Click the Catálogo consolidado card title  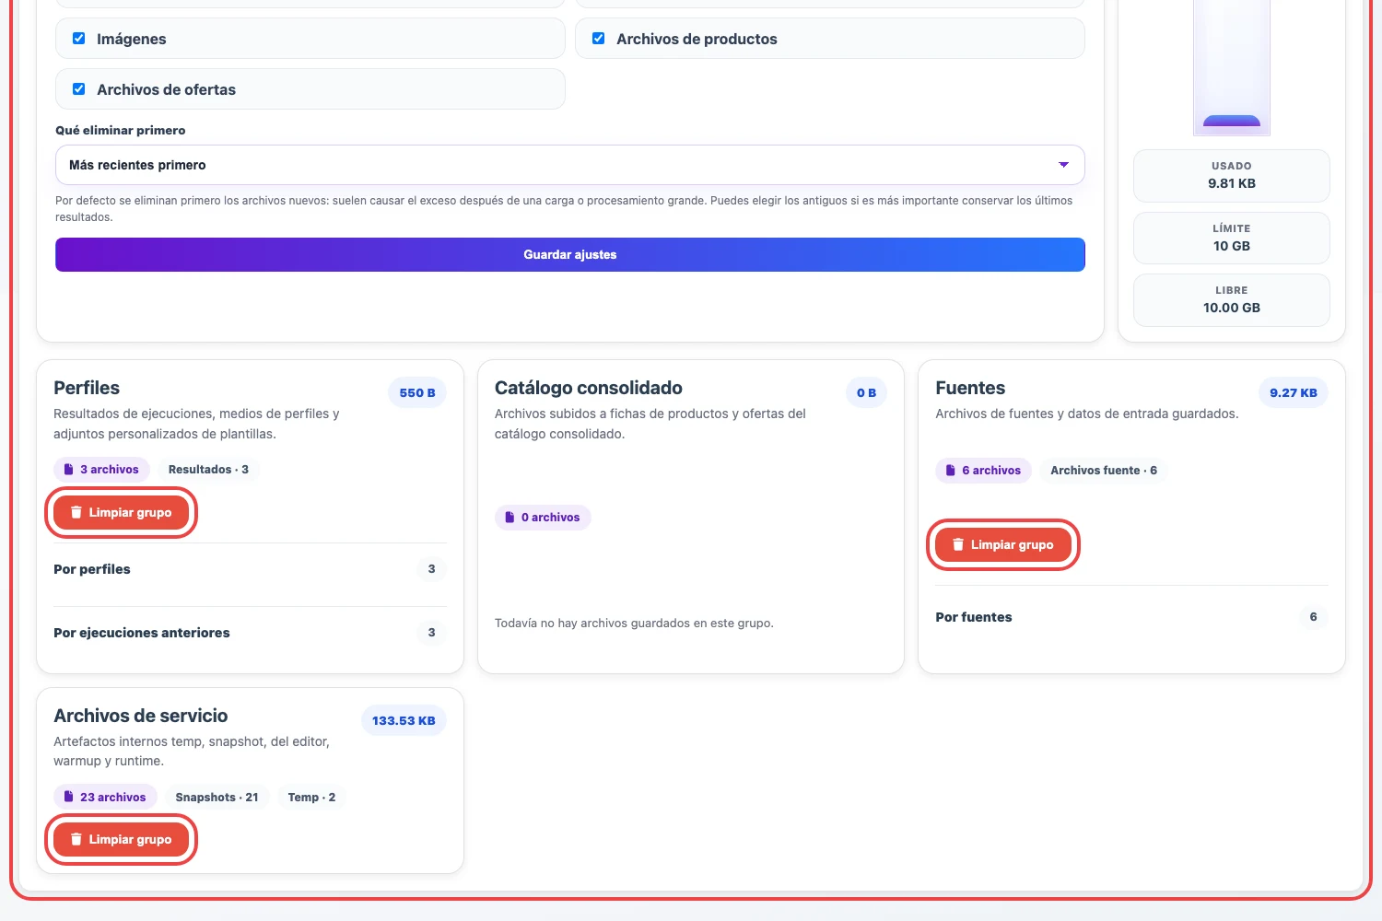tap(589, 388)
